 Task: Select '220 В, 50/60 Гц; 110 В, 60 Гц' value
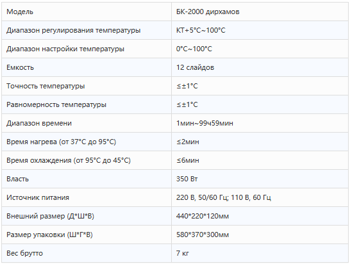click(224, 197)
